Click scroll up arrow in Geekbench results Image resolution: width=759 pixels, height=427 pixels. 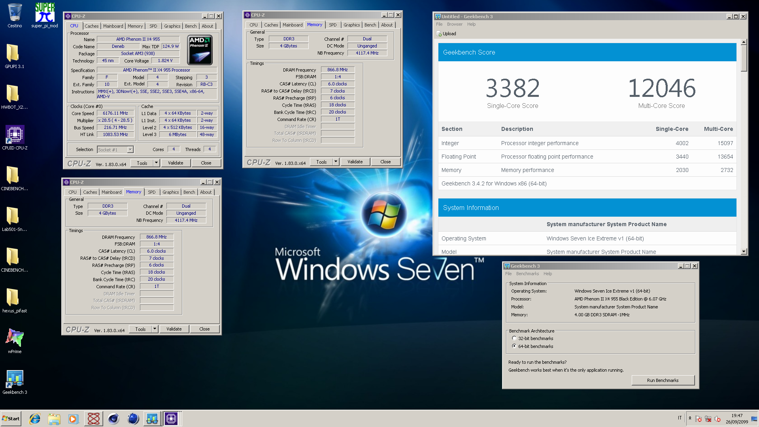pos(744,42)
